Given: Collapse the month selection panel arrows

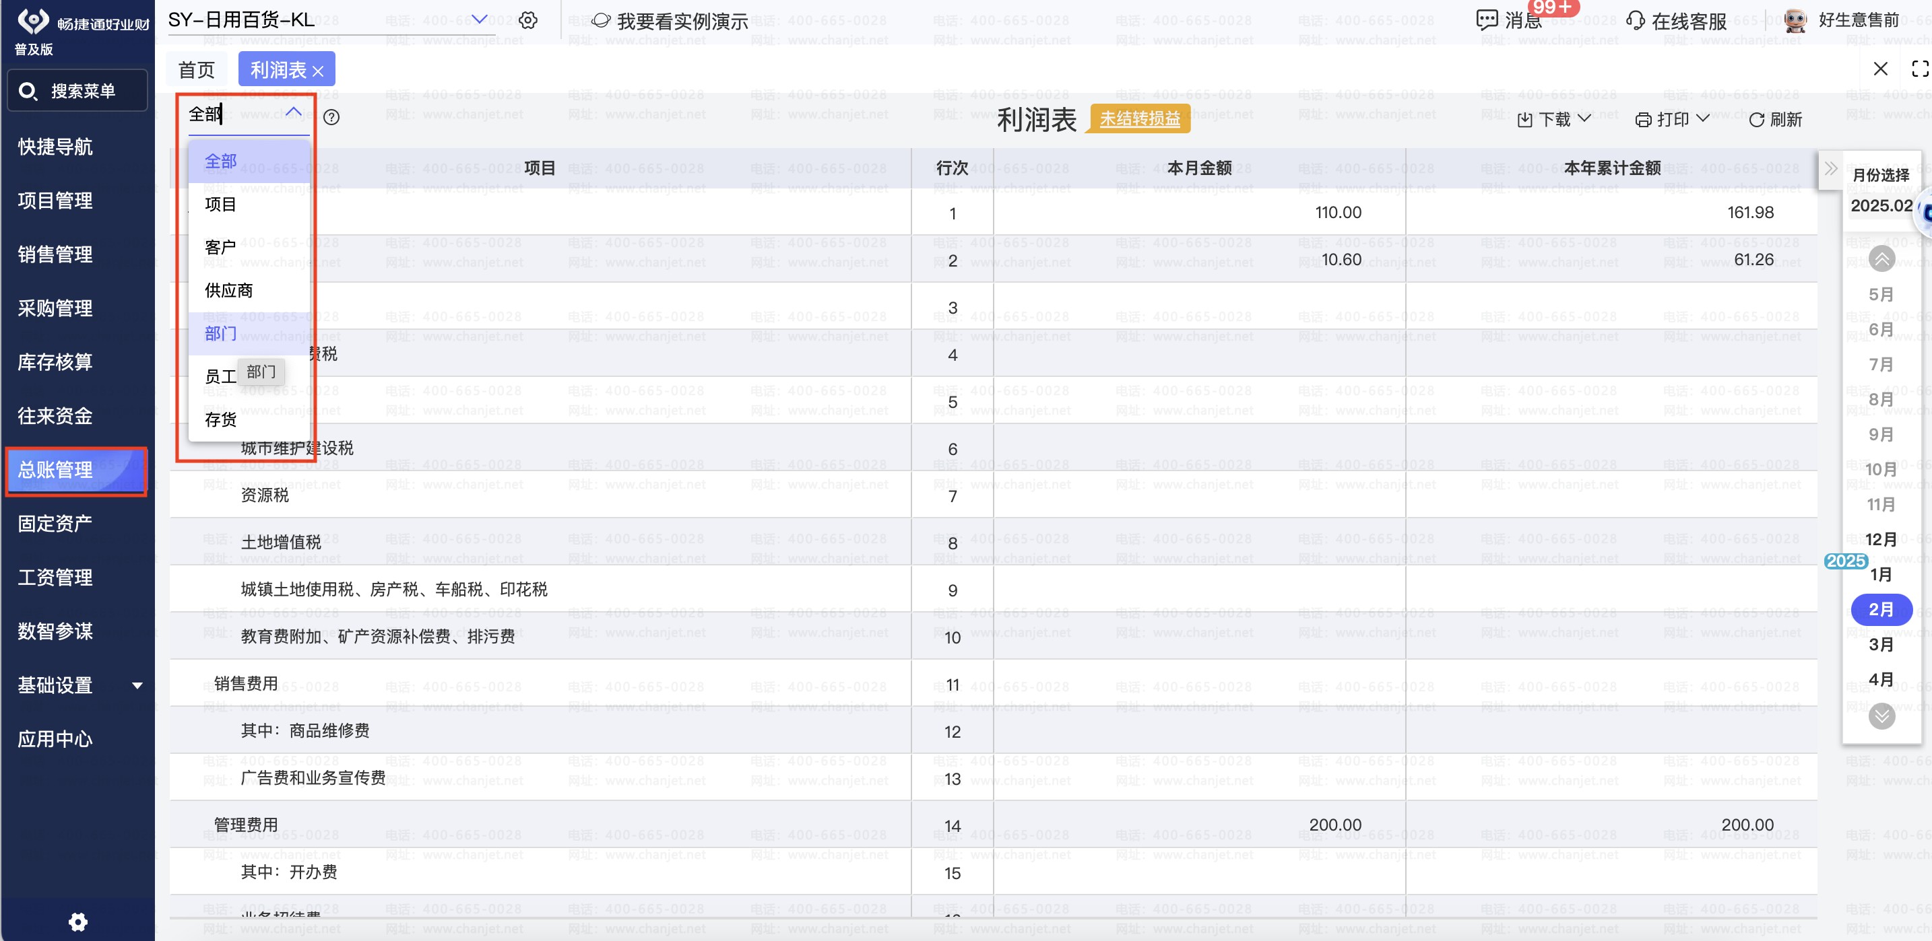Looking at the screenshot, I should [1830, 168].
